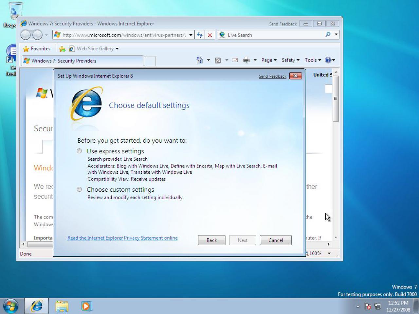This screenshot has width=419, height=314.
Task: Close the Set Up Internet Explorer 8 dialog
Action: pos(296,76)
